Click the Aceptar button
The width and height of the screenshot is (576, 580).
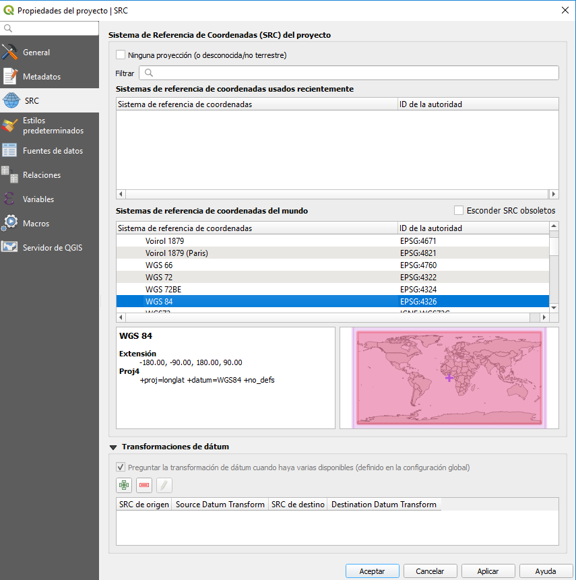click(x=372, y=571)
